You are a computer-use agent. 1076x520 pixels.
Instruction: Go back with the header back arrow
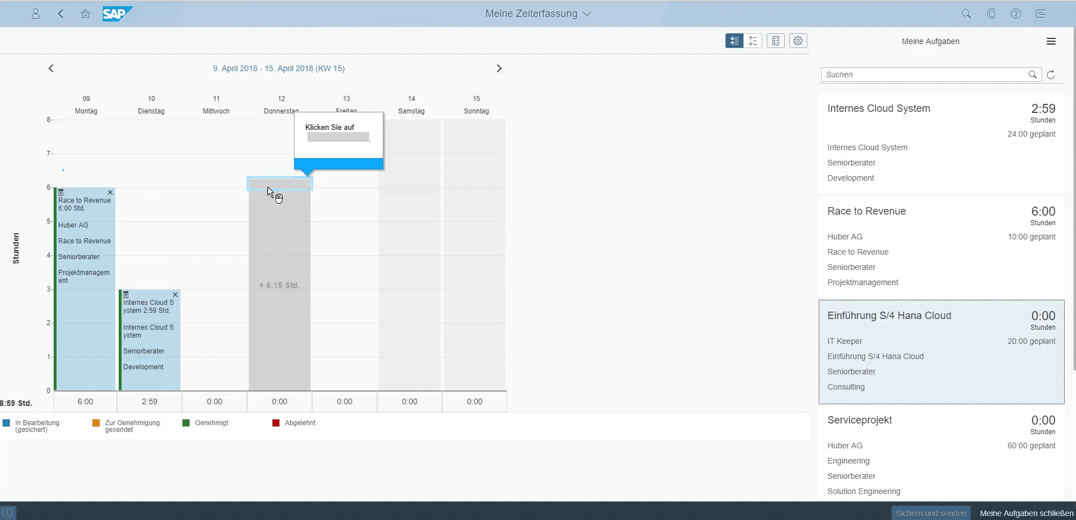coord(61,14)
